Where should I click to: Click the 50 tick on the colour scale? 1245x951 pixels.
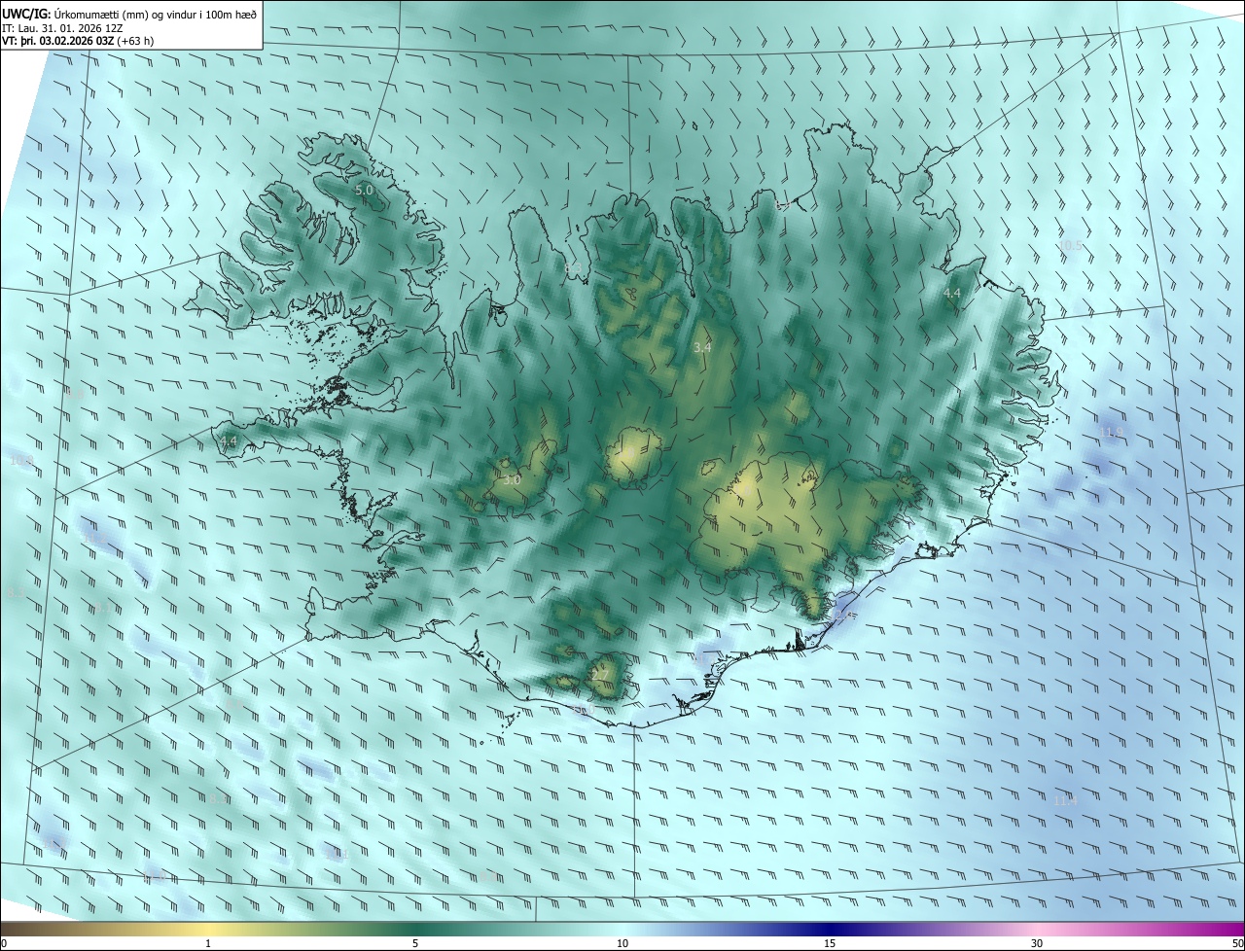click(x=1237, y=943)
